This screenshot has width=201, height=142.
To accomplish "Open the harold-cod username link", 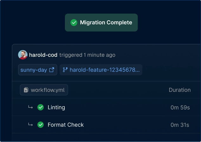I will point(43,55).
